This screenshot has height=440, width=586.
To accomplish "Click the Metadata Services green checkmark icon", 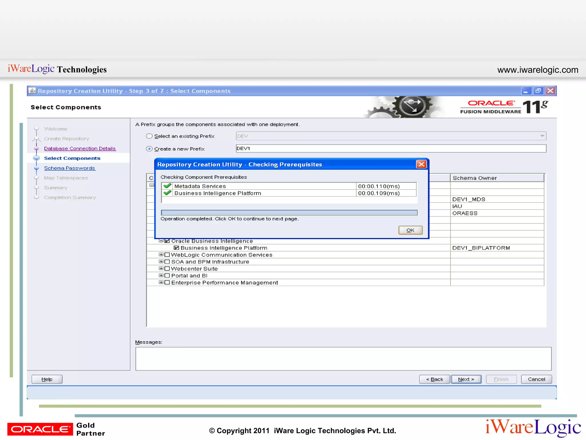I will 167,186.
